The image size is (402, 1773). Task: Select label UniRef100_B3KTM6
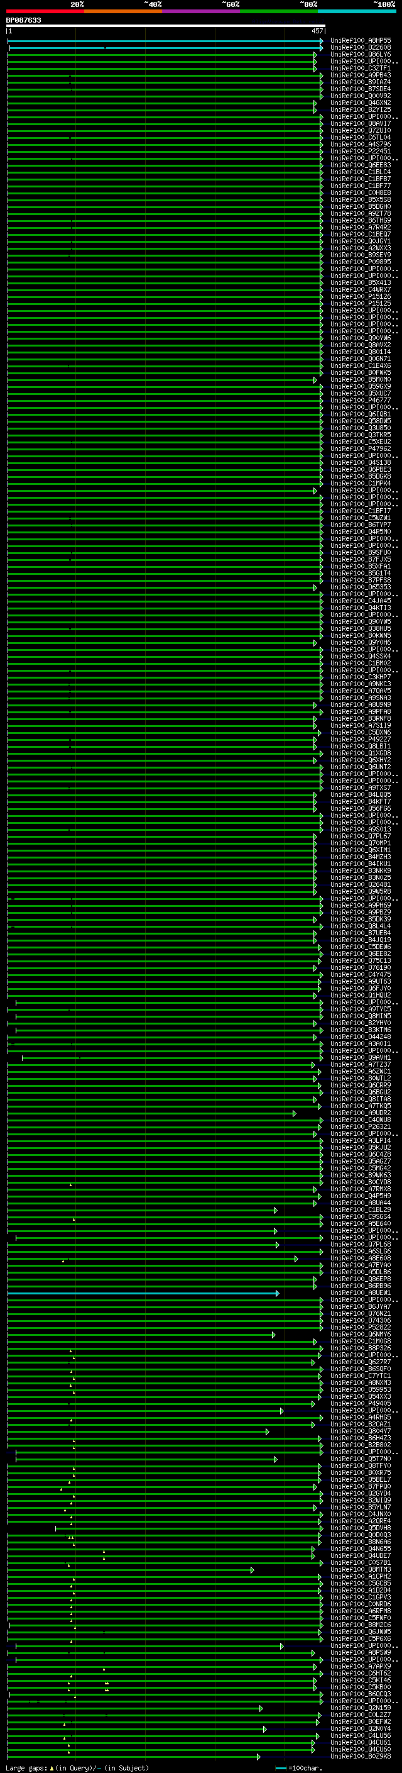coord(361,1030)
